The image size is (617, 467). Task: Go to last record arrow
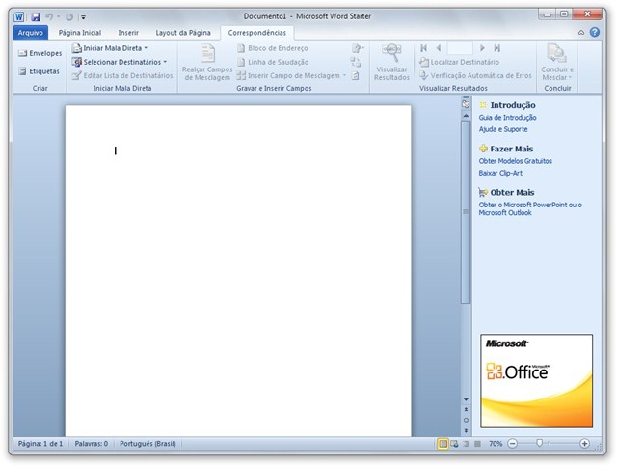pos(497,48)
